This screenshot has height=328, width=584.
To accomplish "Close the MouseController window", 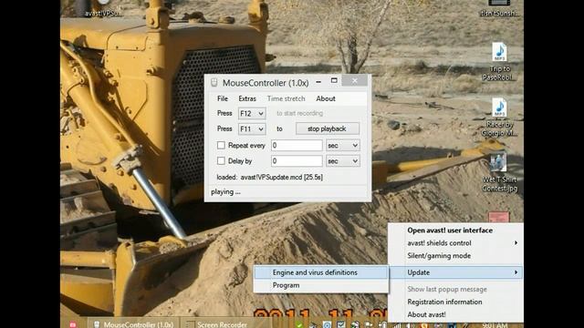I will pyautogui.click(x=355, y=80).
